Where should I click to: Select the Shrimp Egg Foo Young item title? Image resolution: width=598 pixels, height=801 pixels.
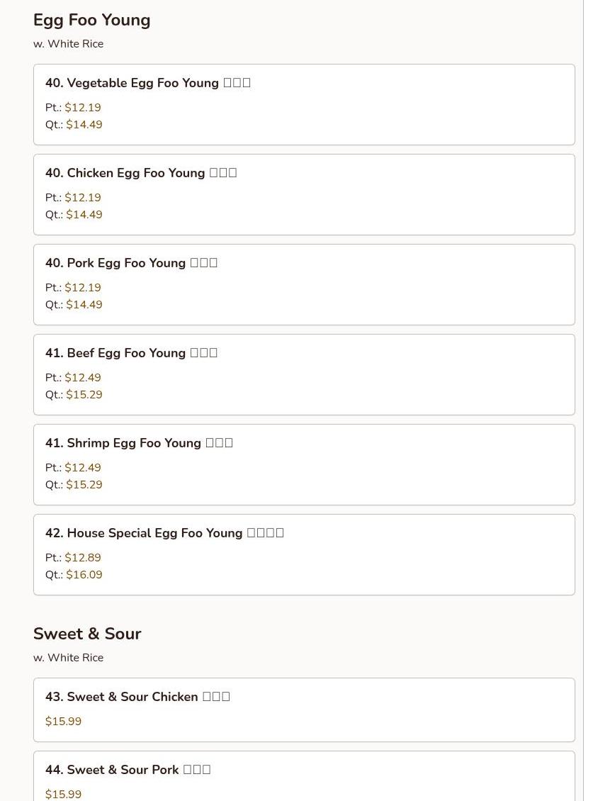(x=139, y=443)
